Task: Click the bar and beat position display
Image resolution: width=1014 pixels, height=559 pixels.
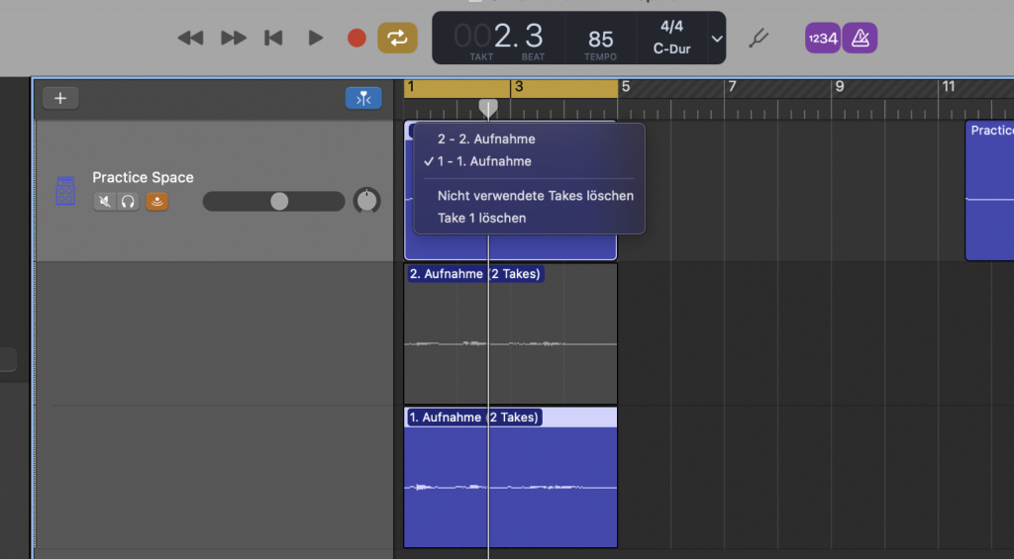Action: point(498,37)
